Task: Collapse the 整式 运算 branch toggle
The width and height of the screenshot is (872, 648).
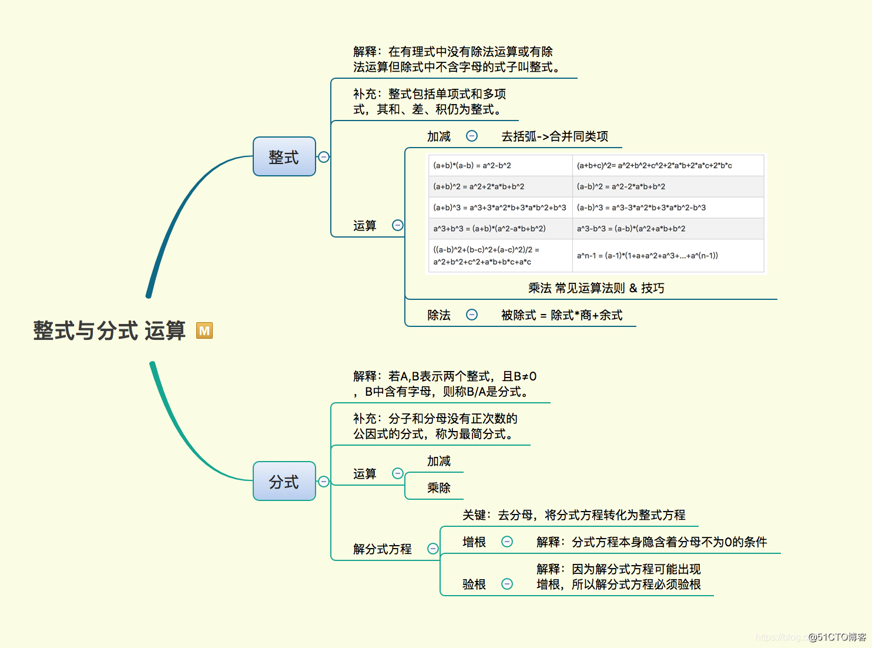Action: [x=398, y=225]
